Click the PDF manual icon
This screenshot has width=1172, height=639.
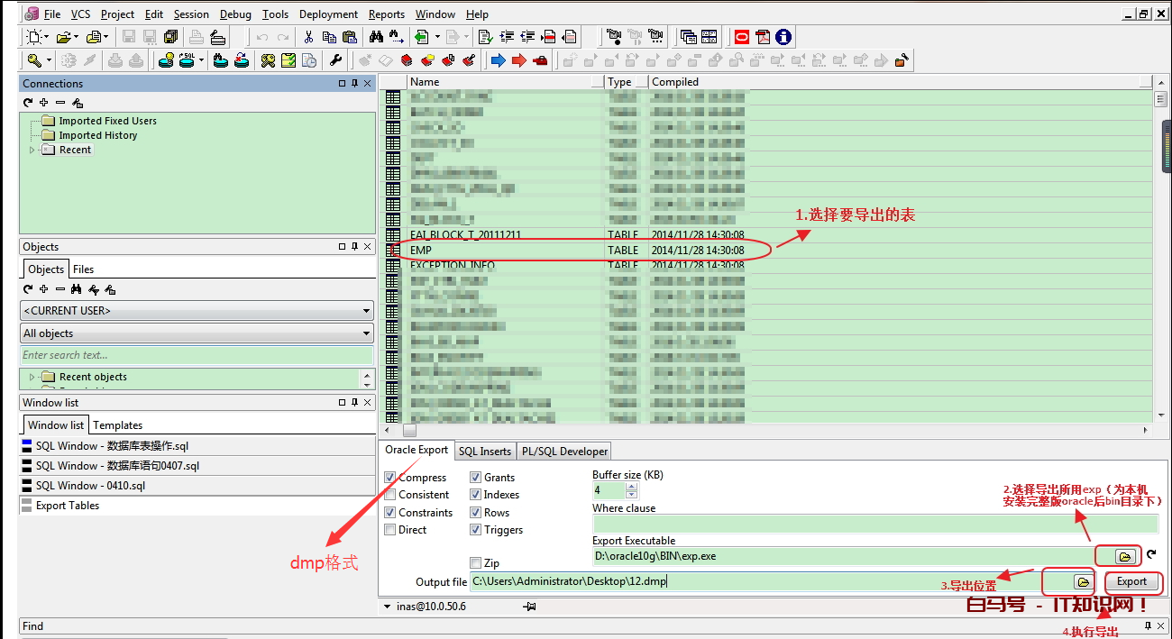[763, 37]
